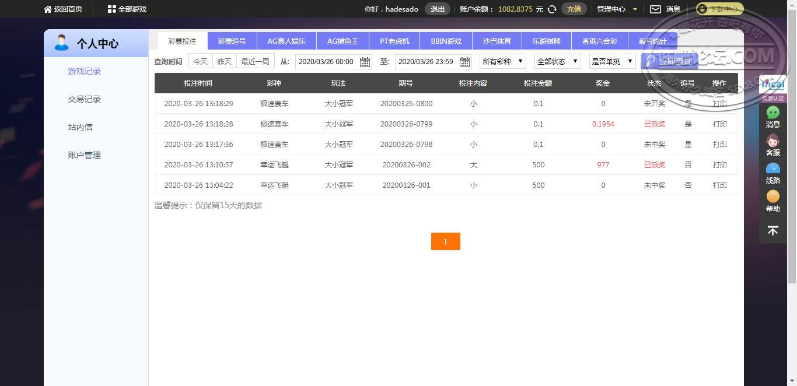The height and width of the screenshot is (386, 797).
Task: Click the blue line route gauge icon
Action: [x=772, y=169]
